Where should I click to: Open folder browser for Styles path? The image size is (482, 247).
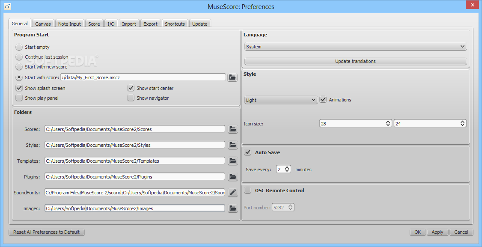pyautogui.click(x=233, y=145)
